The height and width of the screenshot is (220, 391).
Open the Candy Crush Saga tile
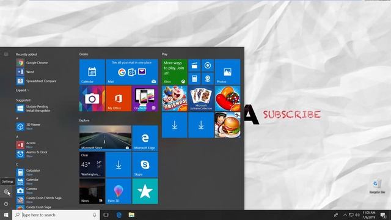point(227,98)
